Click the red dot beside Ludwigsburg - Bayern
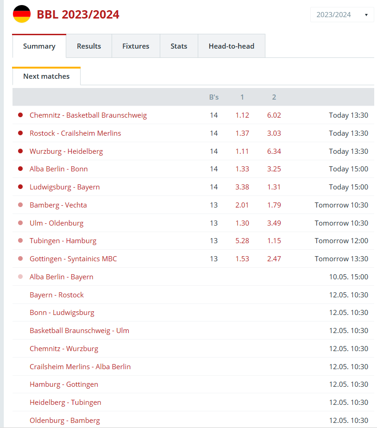Image resolution: width=377 pixels, height=428 pixels. (20, 187)
